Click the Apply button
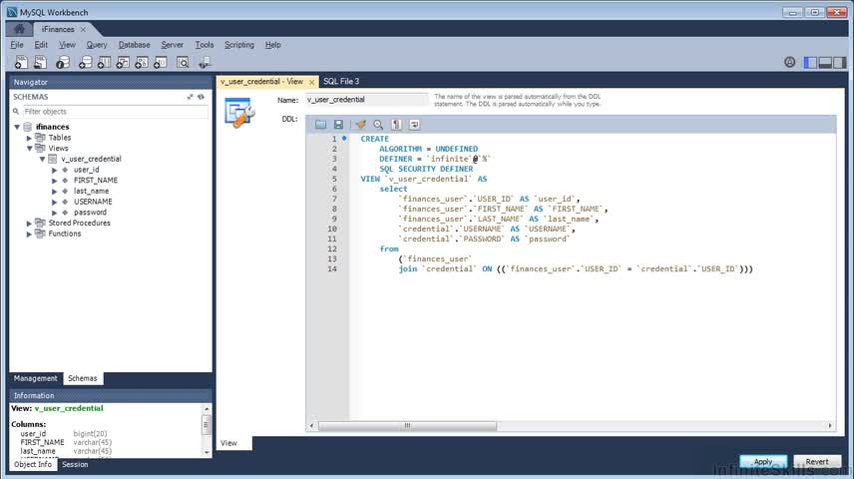This screenshot has height=479, width=854. point(763,462)
